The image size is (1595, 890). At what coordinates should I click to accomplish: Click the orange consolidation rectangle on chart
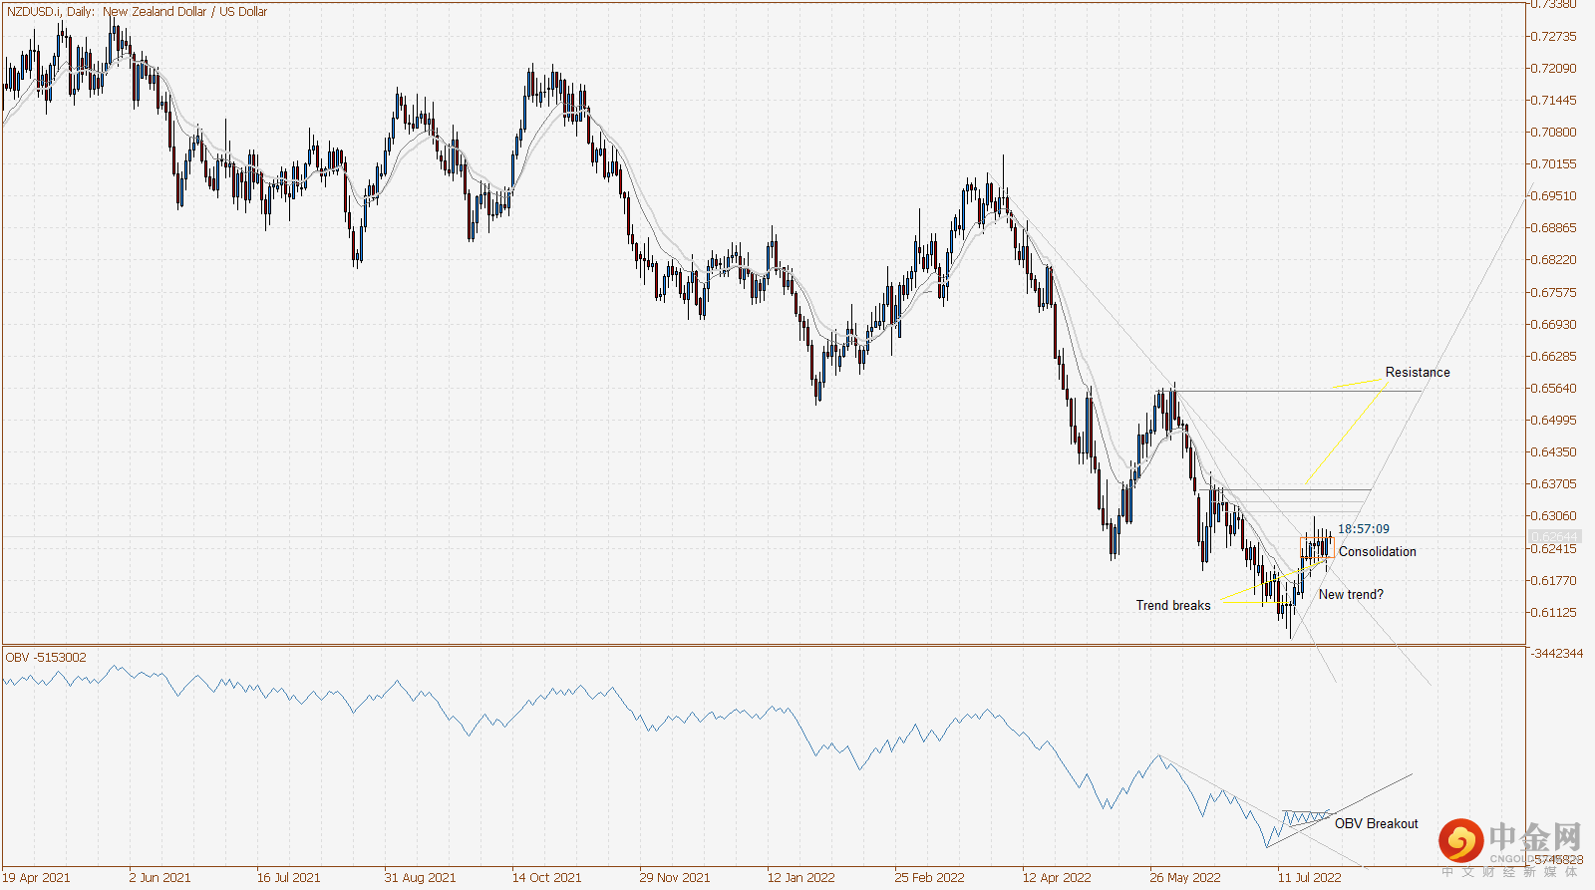[x=1317, y=547]
